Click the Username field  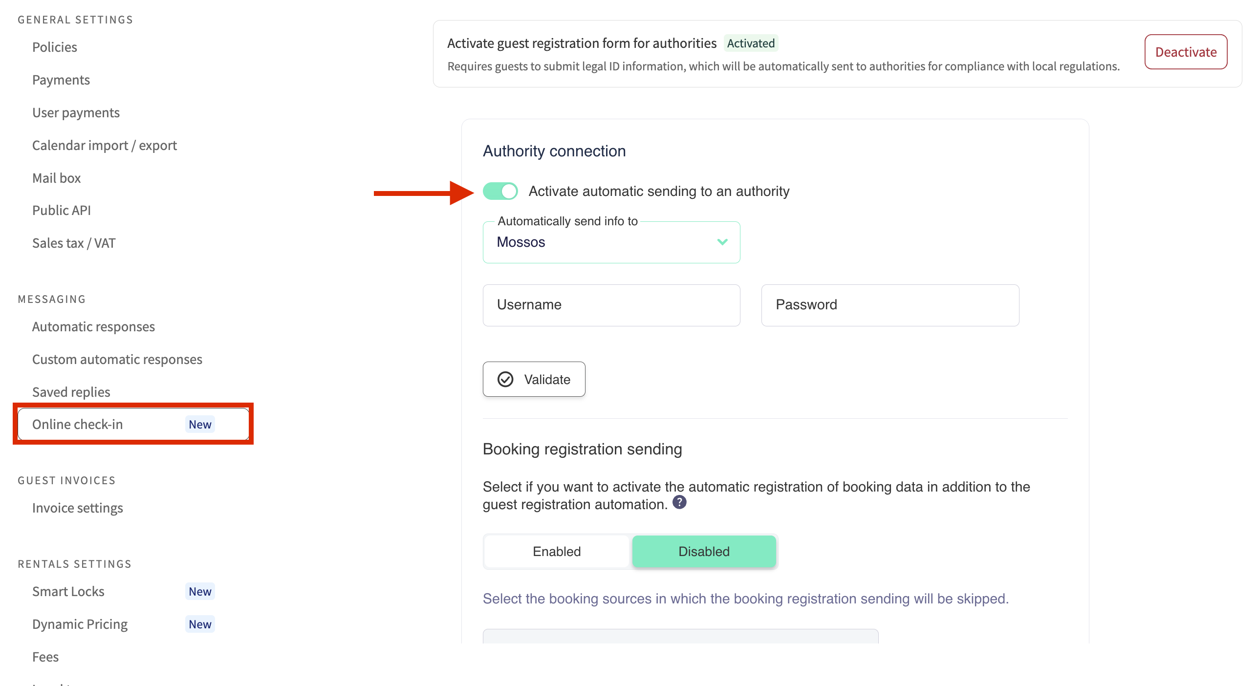(611, 305)
